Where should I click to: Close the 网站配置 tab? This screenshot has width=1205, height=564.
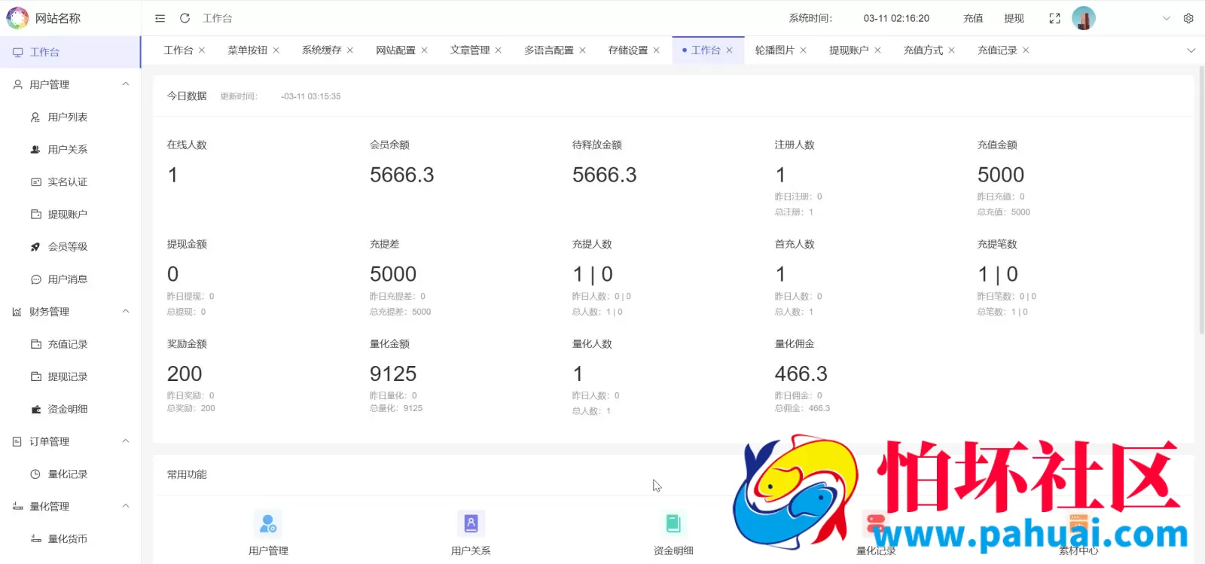(425, 50)
